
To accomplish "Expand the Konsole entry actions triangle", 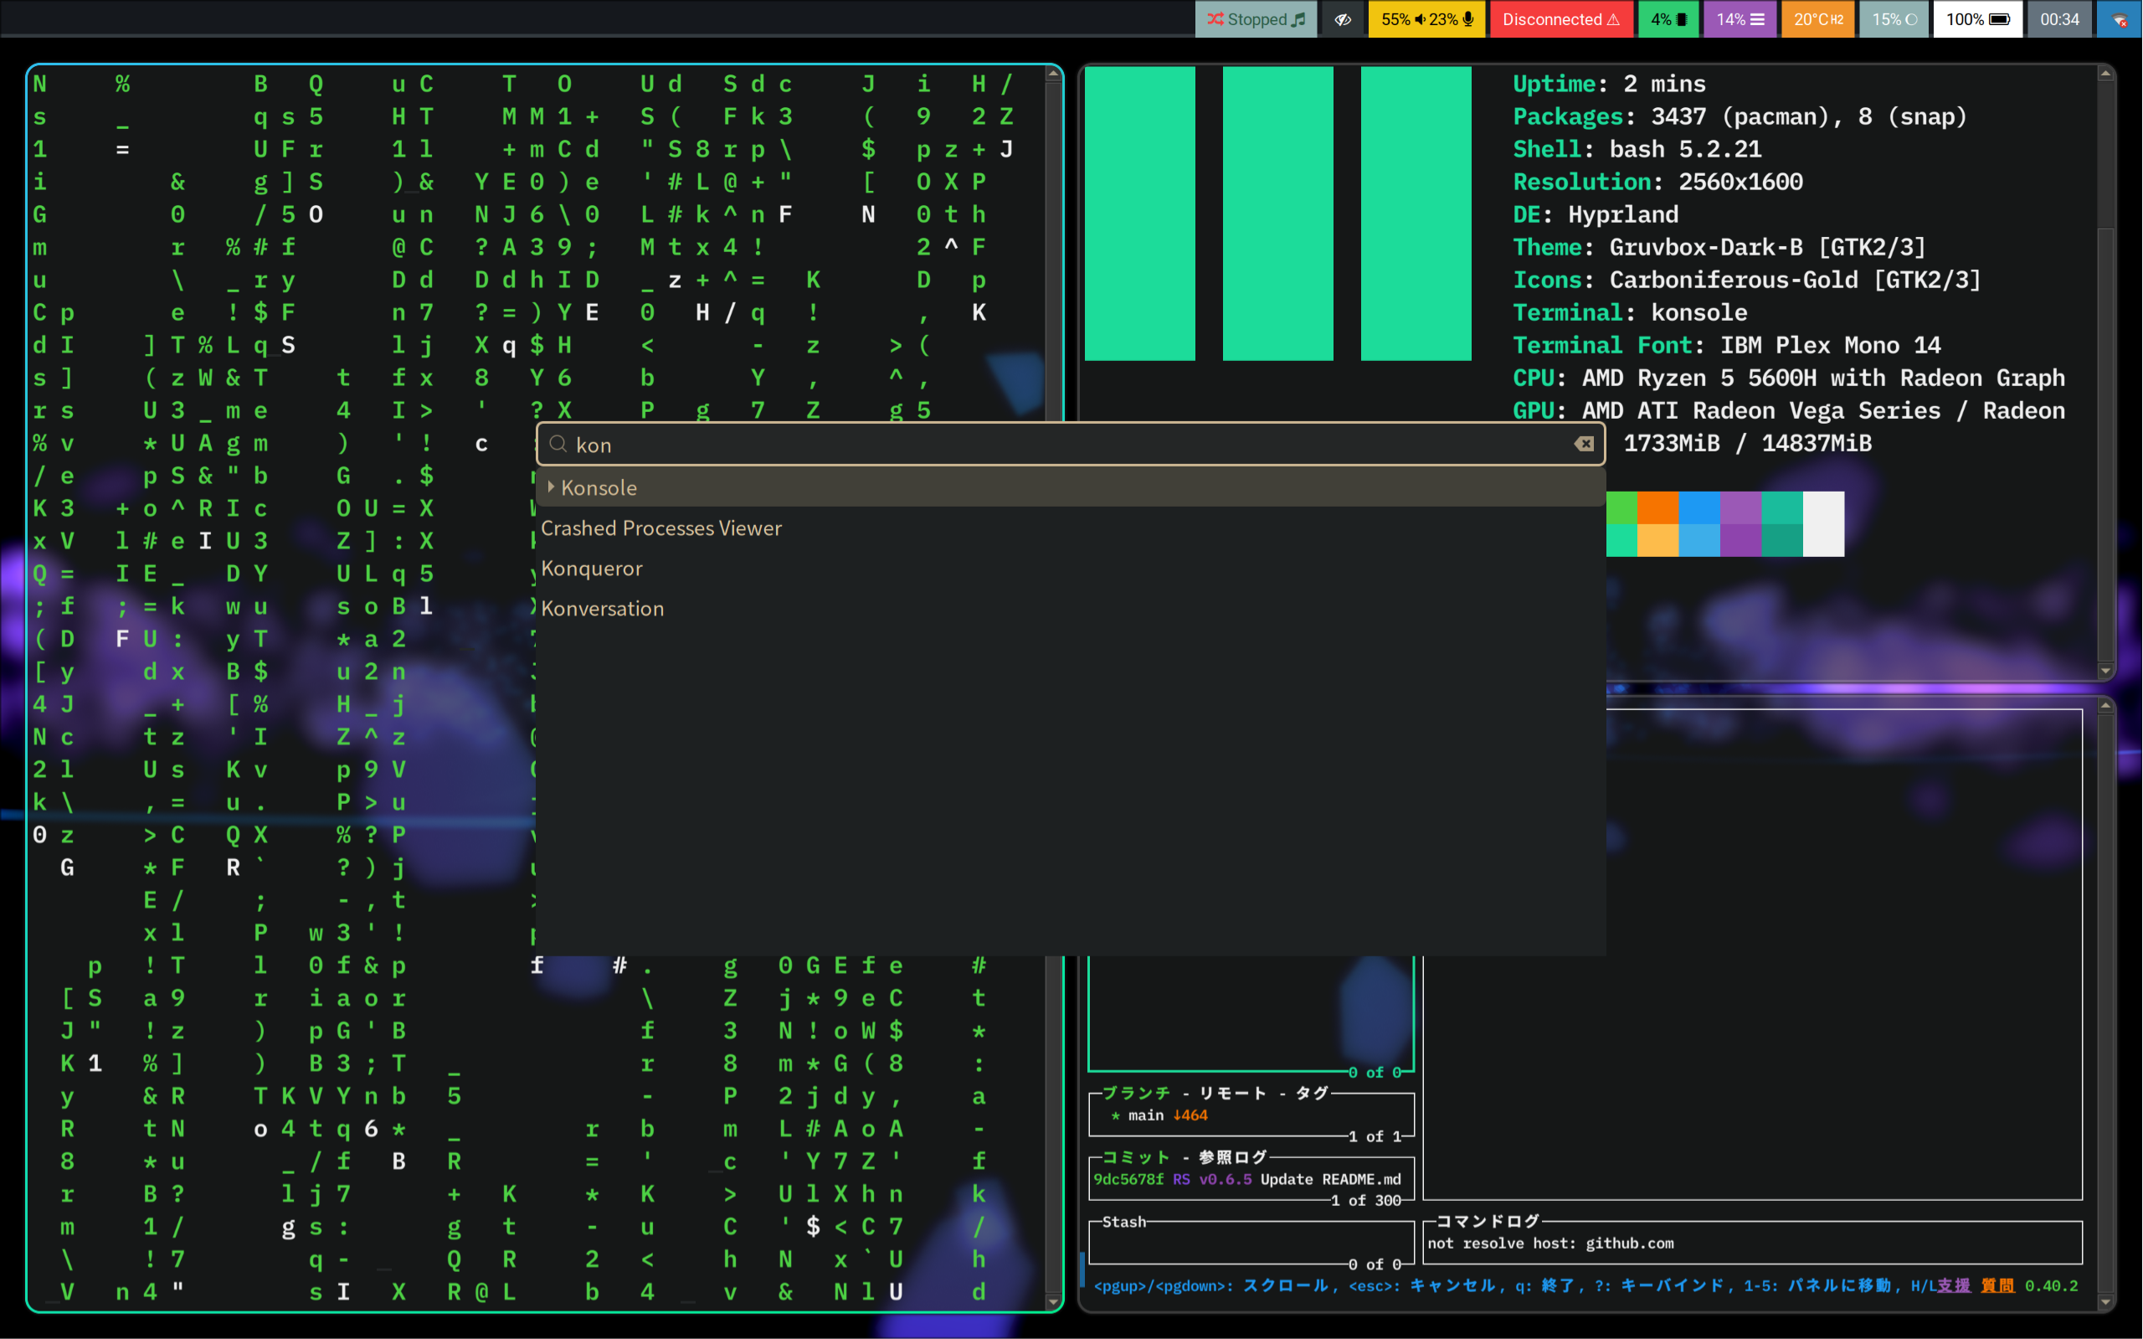I will [x=551, y=487].
